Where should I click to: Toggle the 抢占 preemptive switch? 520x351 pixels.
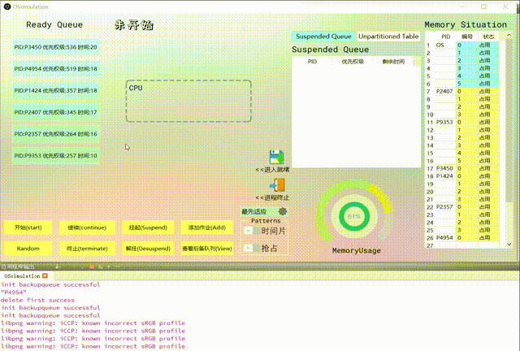pos(252,248)
